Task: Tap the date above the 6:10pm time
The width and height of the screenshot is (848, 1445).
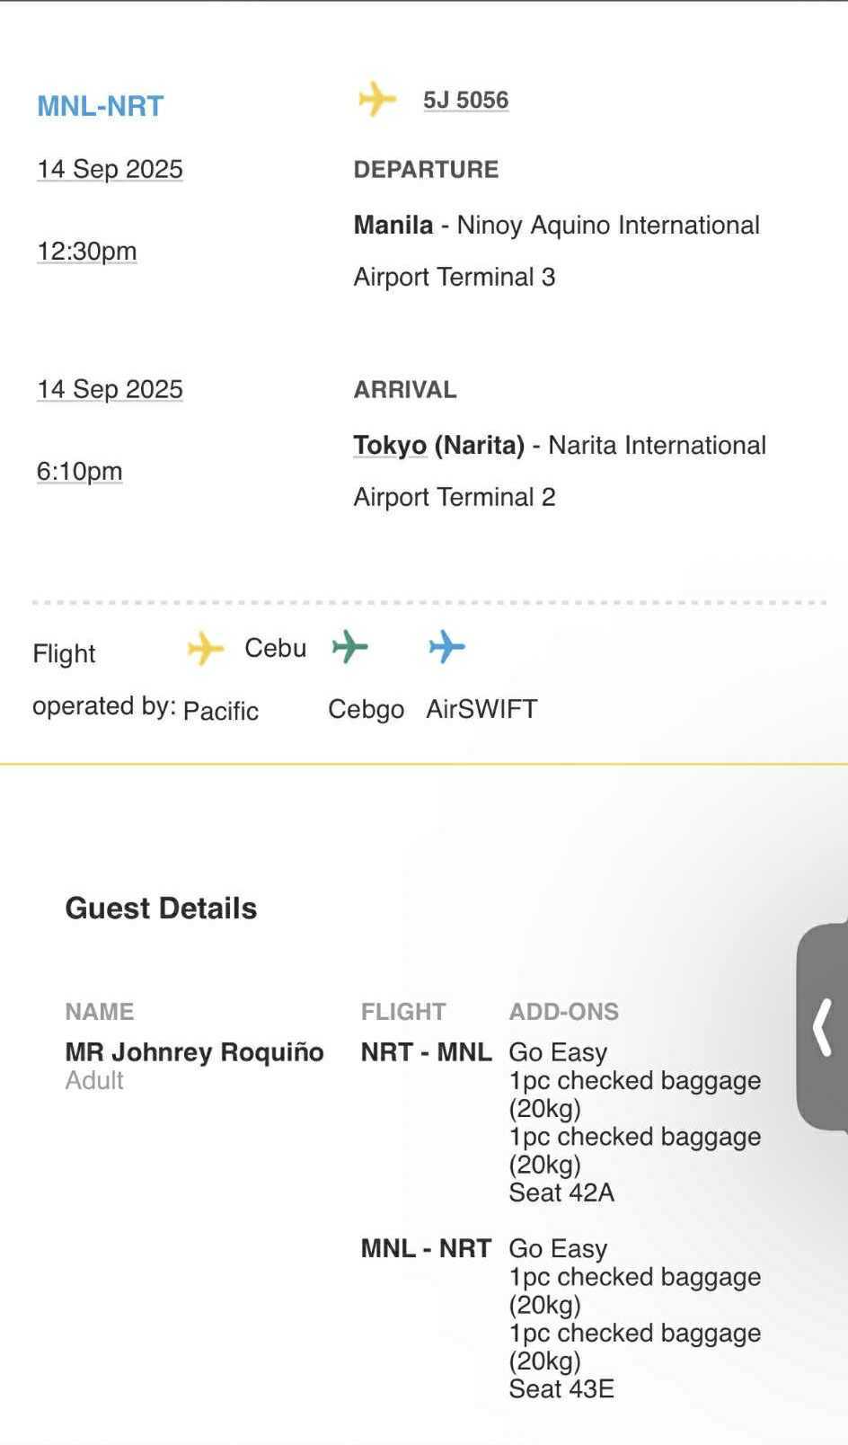Action: 110,389
